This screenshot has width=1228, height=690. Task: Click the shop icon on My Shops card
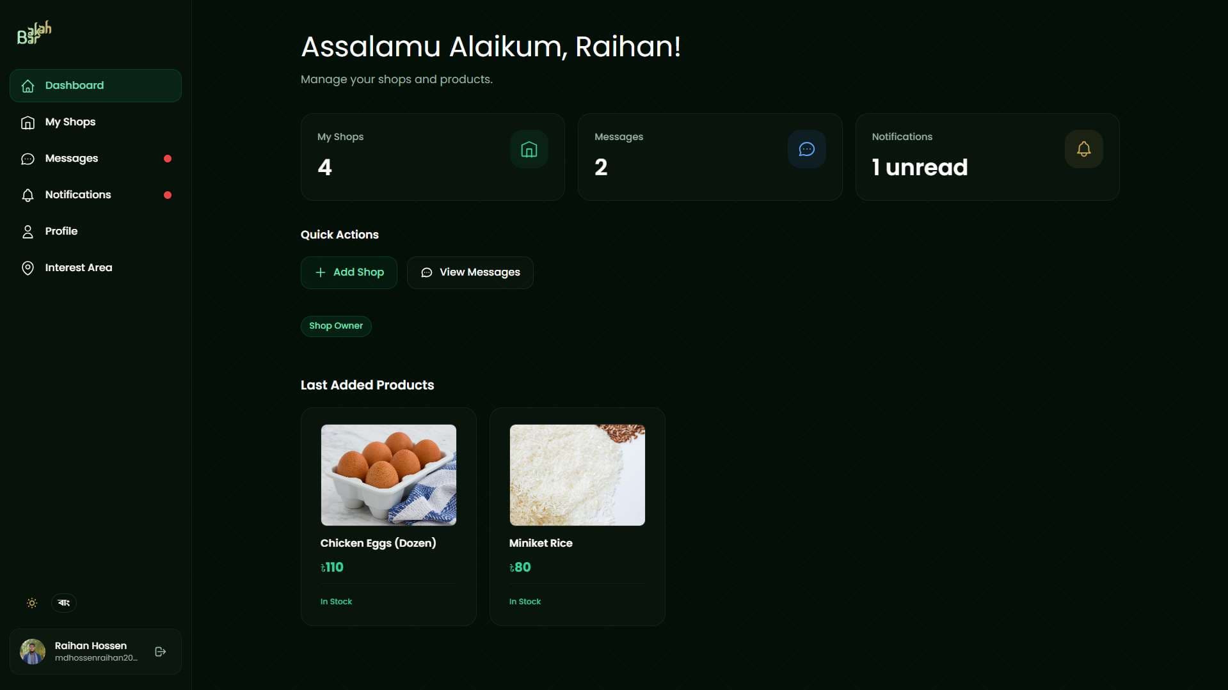529,149
